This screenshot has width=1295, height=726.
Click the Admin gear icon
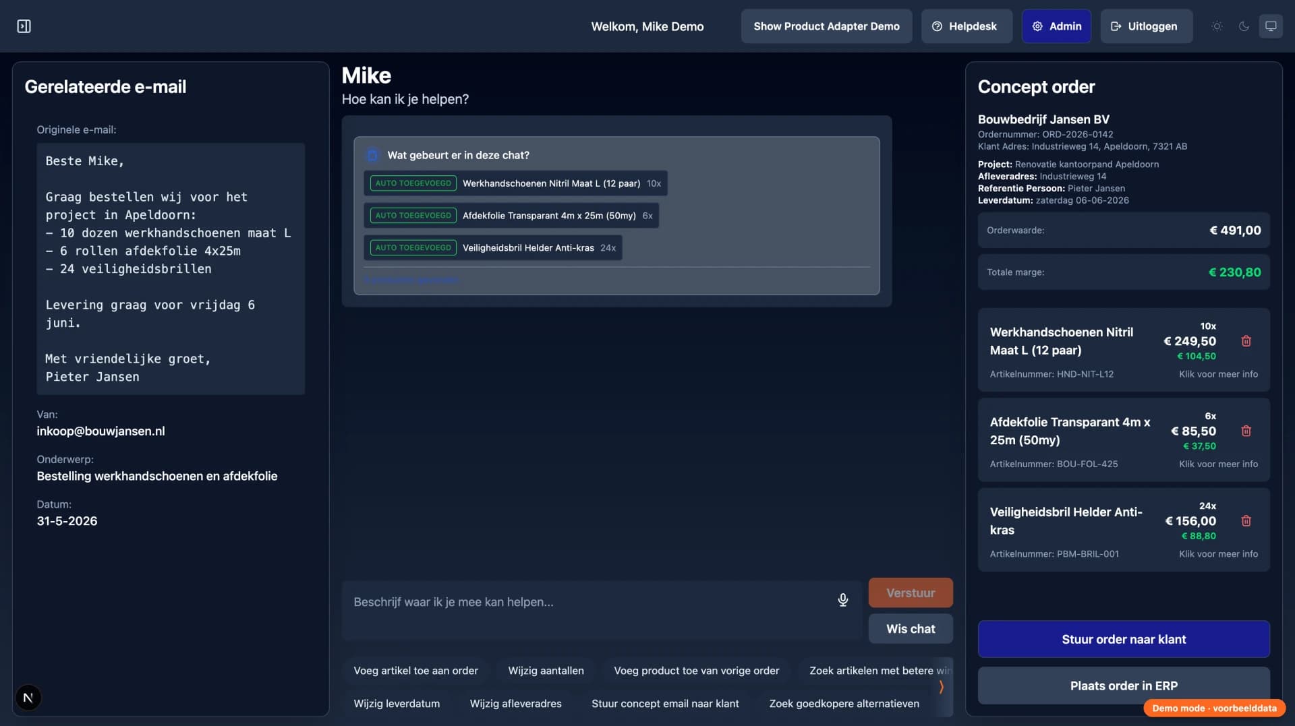pos(1037,26)
